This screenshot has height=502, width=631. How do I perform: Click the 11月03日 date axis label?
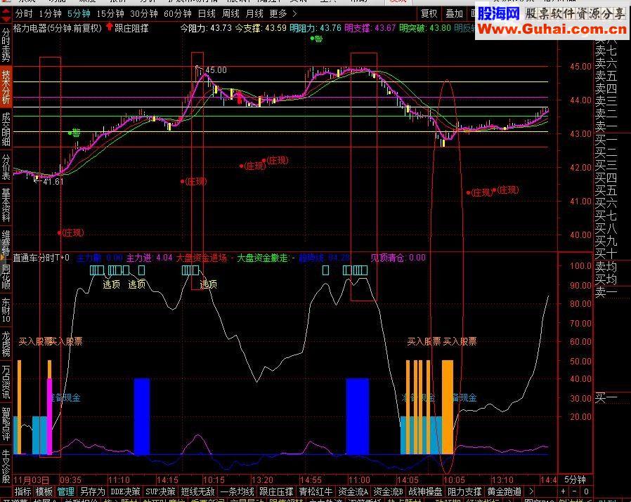[x=32, y=480]
